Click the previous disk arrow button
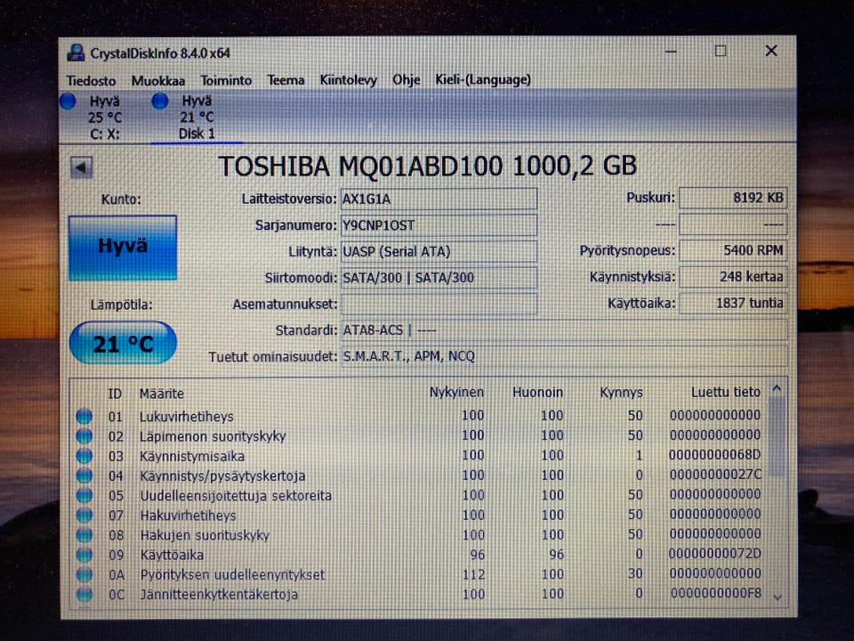 point(82,167)
